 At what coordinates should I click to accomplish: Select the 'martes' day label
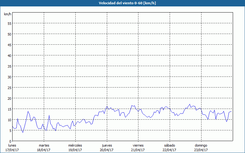click(x=44, y=145)
